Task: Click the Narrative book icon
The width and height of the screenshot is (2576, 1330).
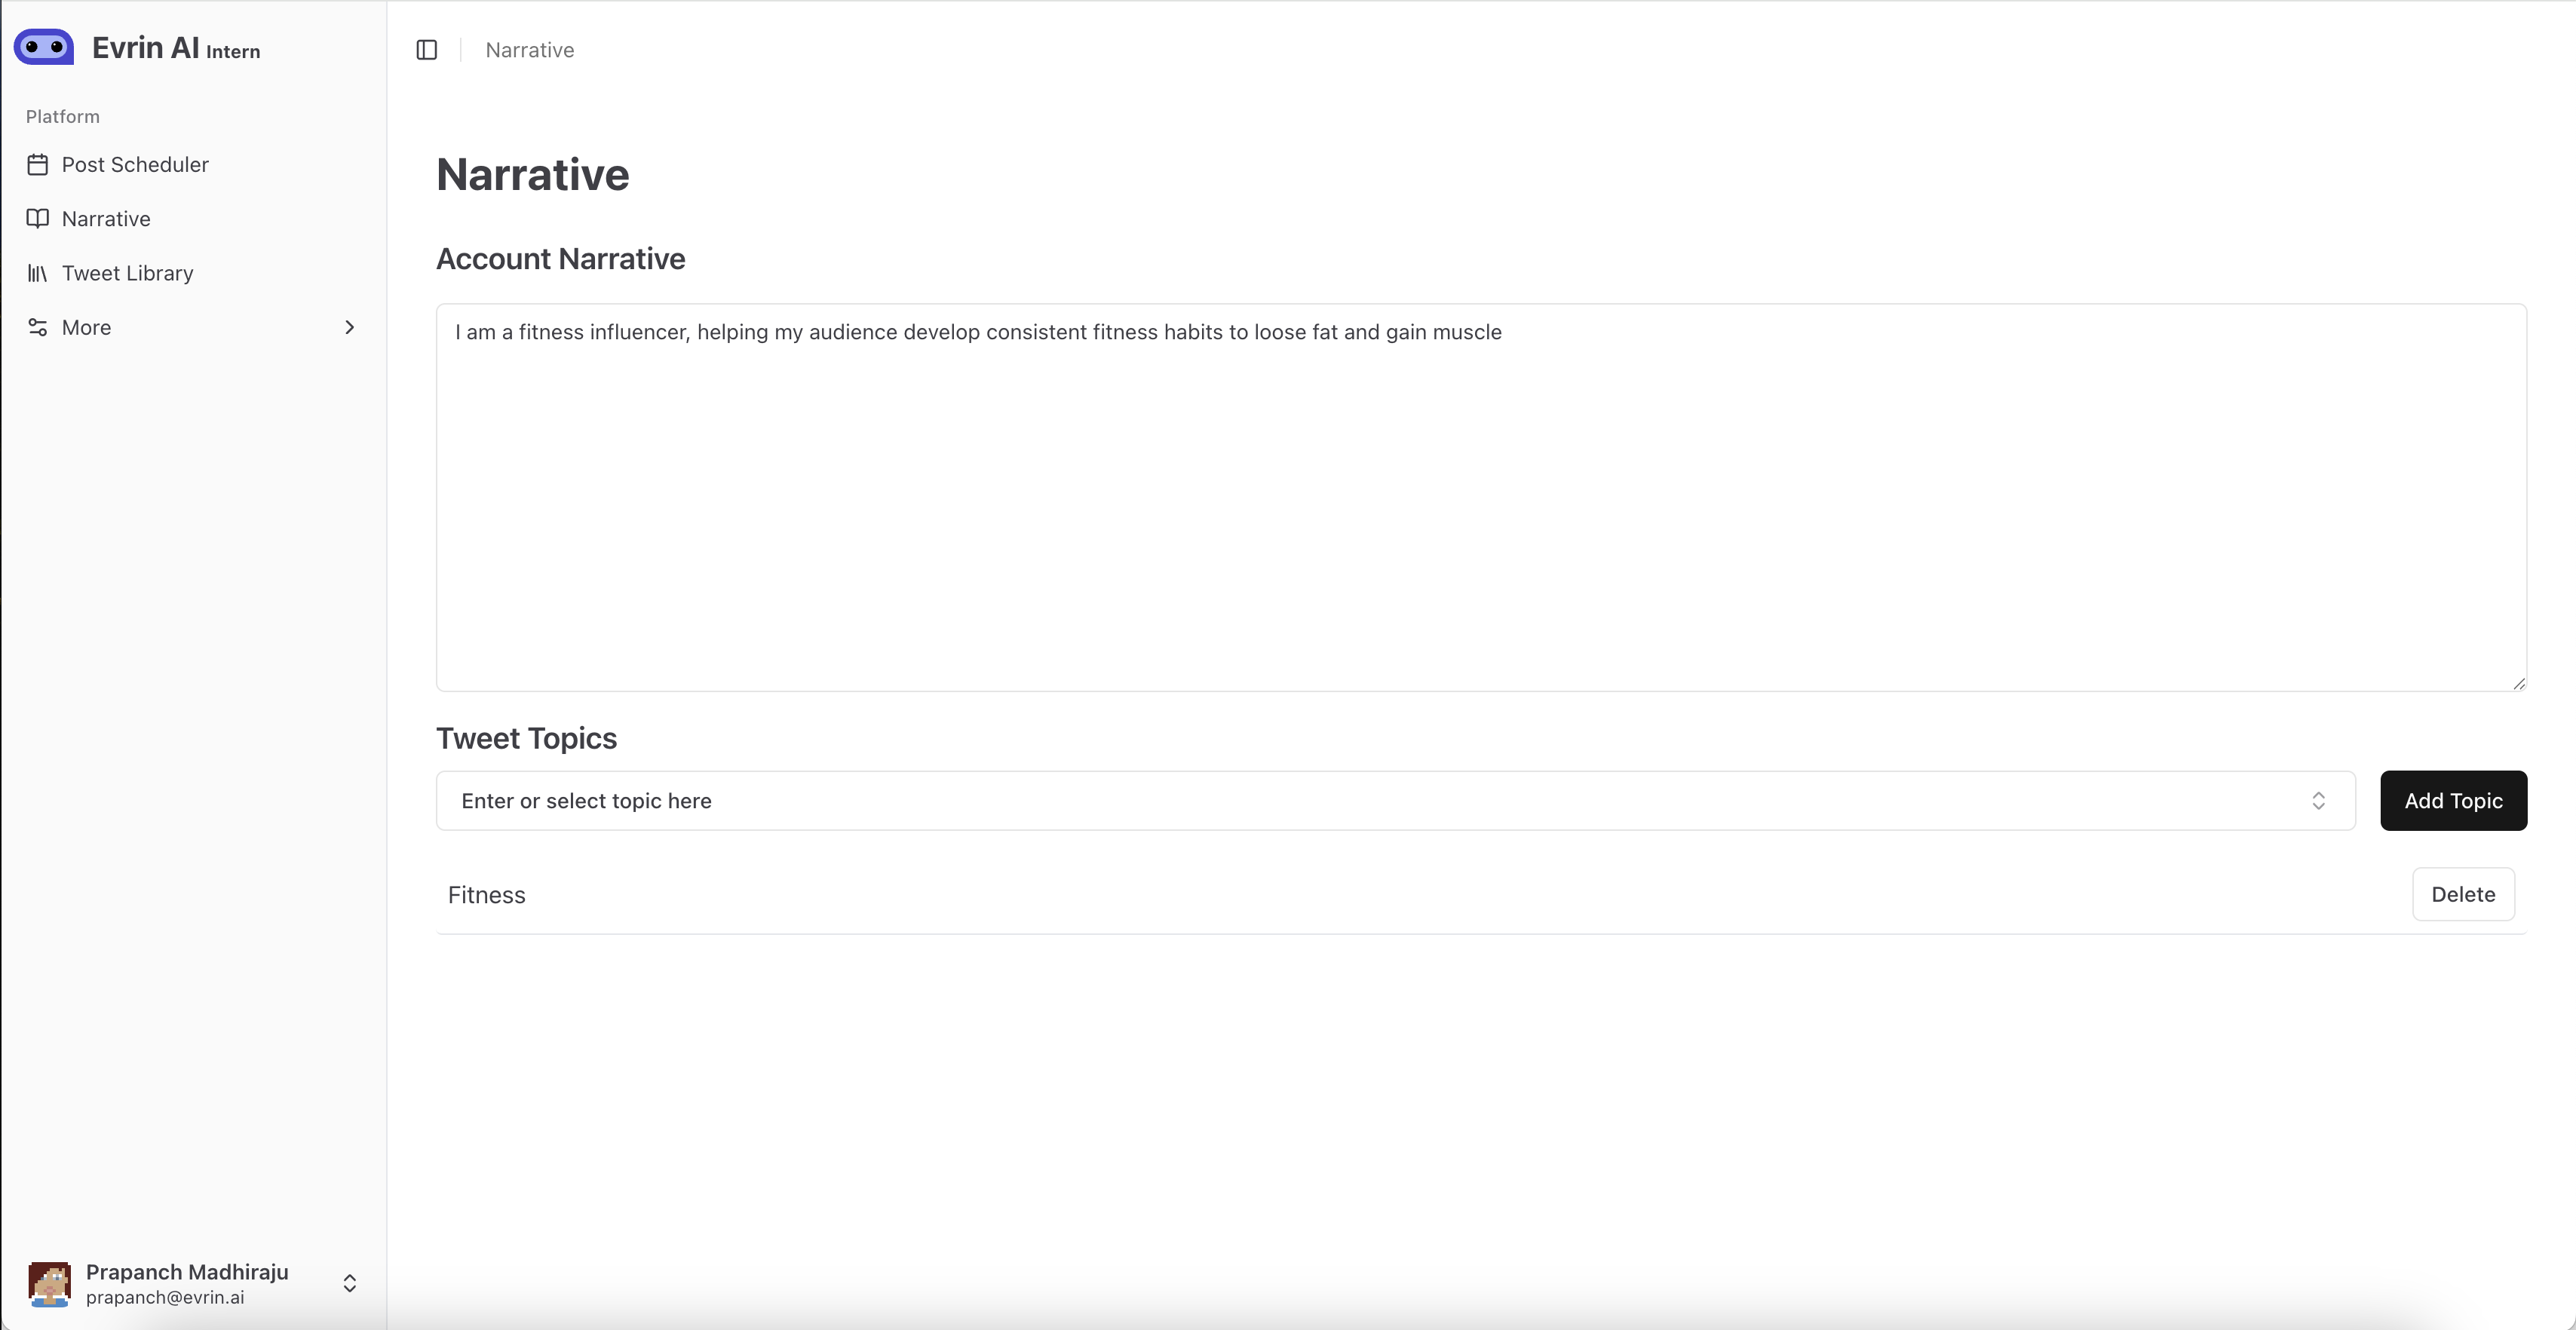Action: 38,219
